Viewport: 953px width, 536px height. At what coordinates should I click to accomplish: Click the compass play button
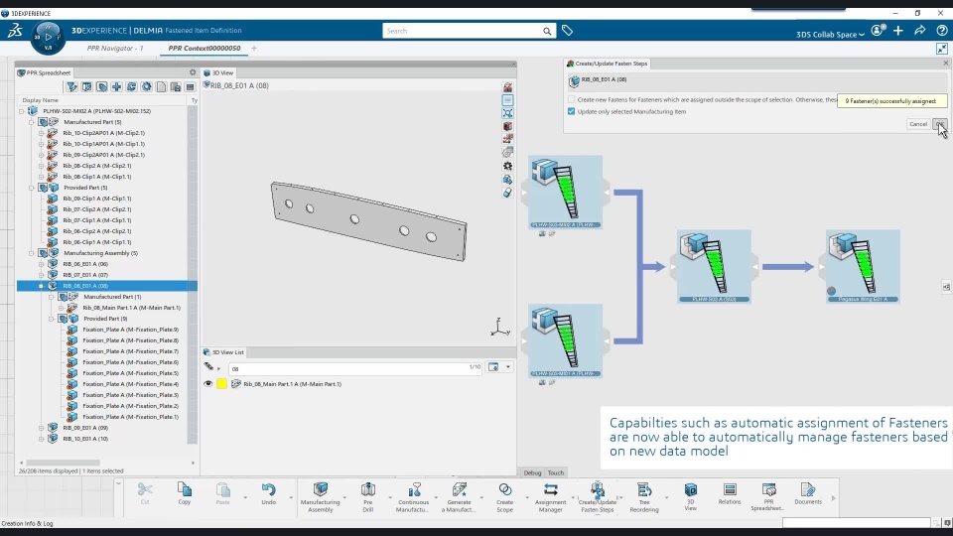point(48,37)
